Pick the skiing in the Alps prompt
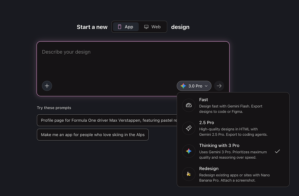Viewport: 299px width, 196px height. [x=93, y=135]
